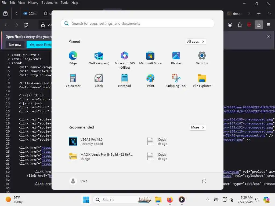Open 152x152-precomposed.png source link
The height and width of the screenshot is (206, 275).
pyautogui.click(x=248, y=127)
